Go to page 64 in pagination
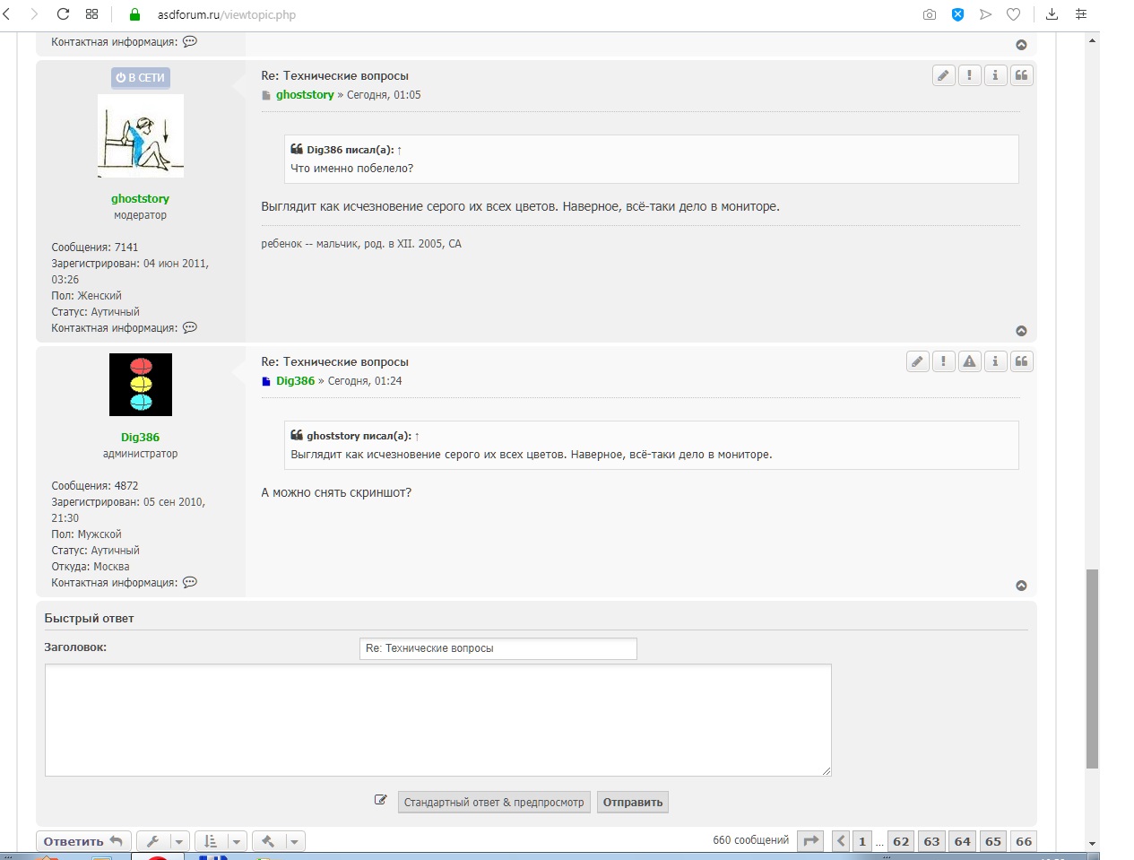1134x860 pixels. [962, 841]
